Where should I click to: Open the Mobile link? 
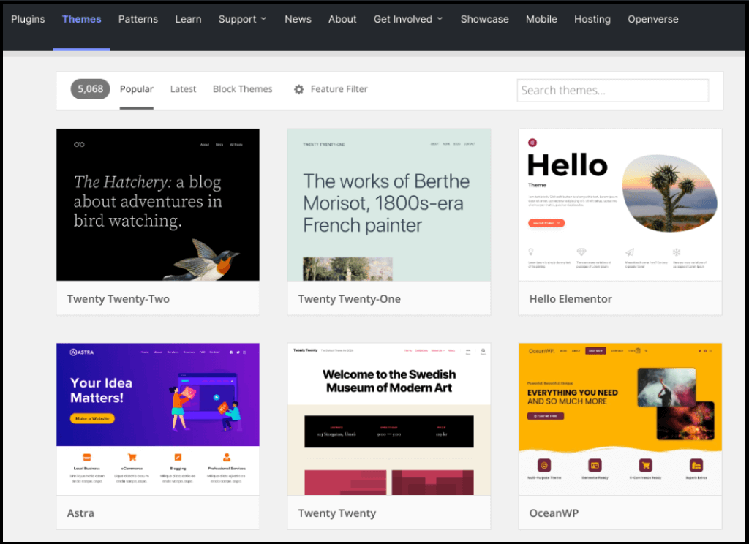click(x=541, y=19)
